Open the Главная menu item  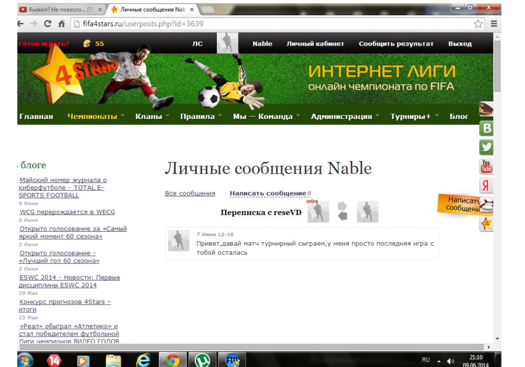pyautogui.click(x=36, y=116)
